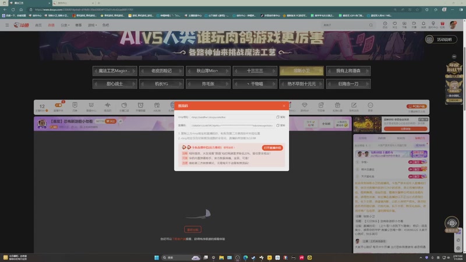Screen dimensions: 466x262
Task: Click the streamer avatar in room header
Action: point(42,123)
